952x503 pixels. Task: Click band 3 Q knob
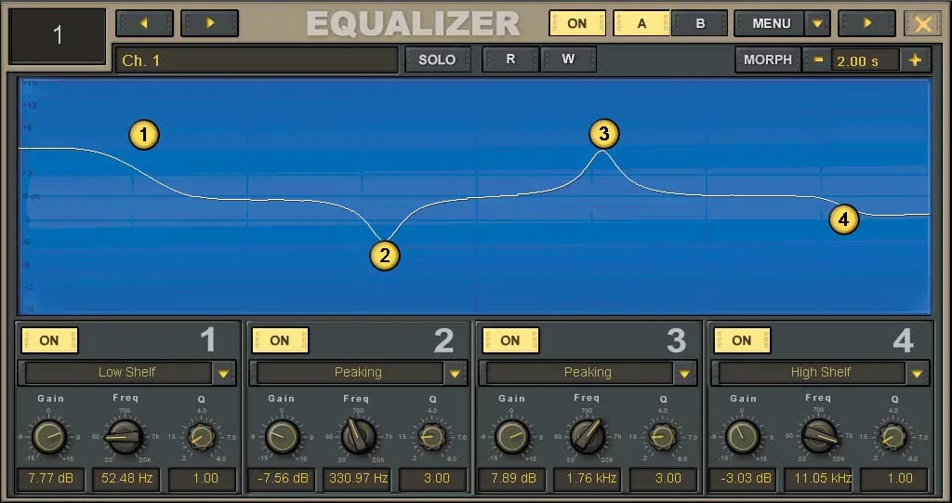[x=662, y=437]
